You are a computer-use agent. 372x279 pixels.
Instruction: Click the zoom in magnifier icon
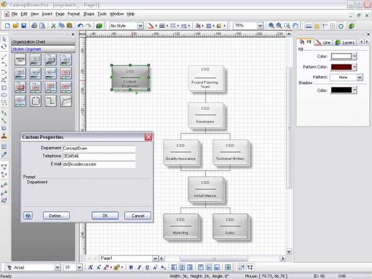click(x=271, y=26)
